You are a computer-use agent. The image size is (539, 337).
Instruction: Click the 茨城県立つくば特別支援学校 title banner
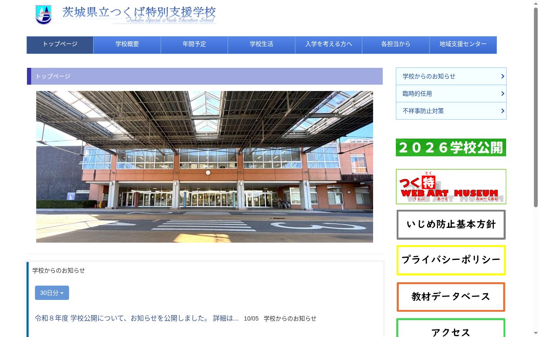coord(139,15)
